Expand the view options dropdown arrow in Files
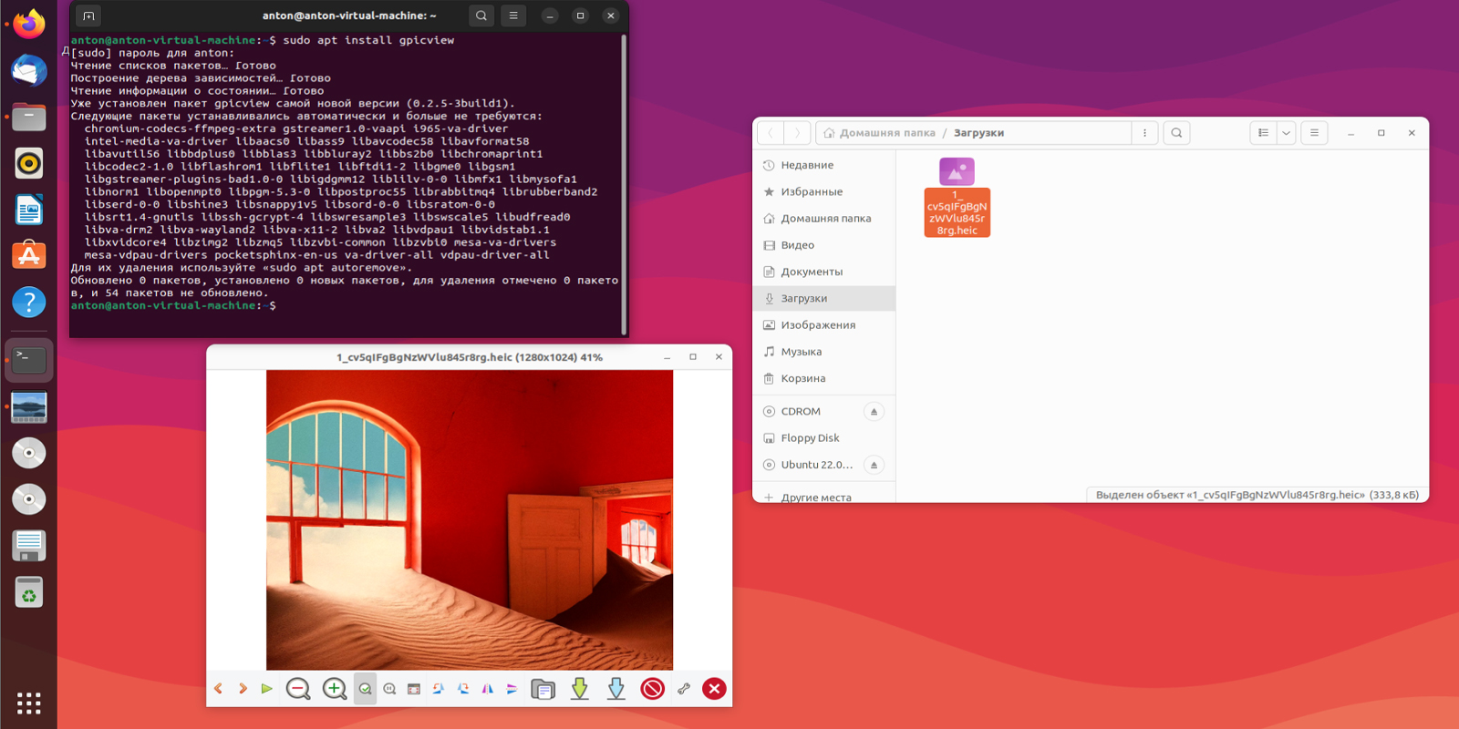Viewport: 1459px width, 729px height. click(x=1286, y=133)
